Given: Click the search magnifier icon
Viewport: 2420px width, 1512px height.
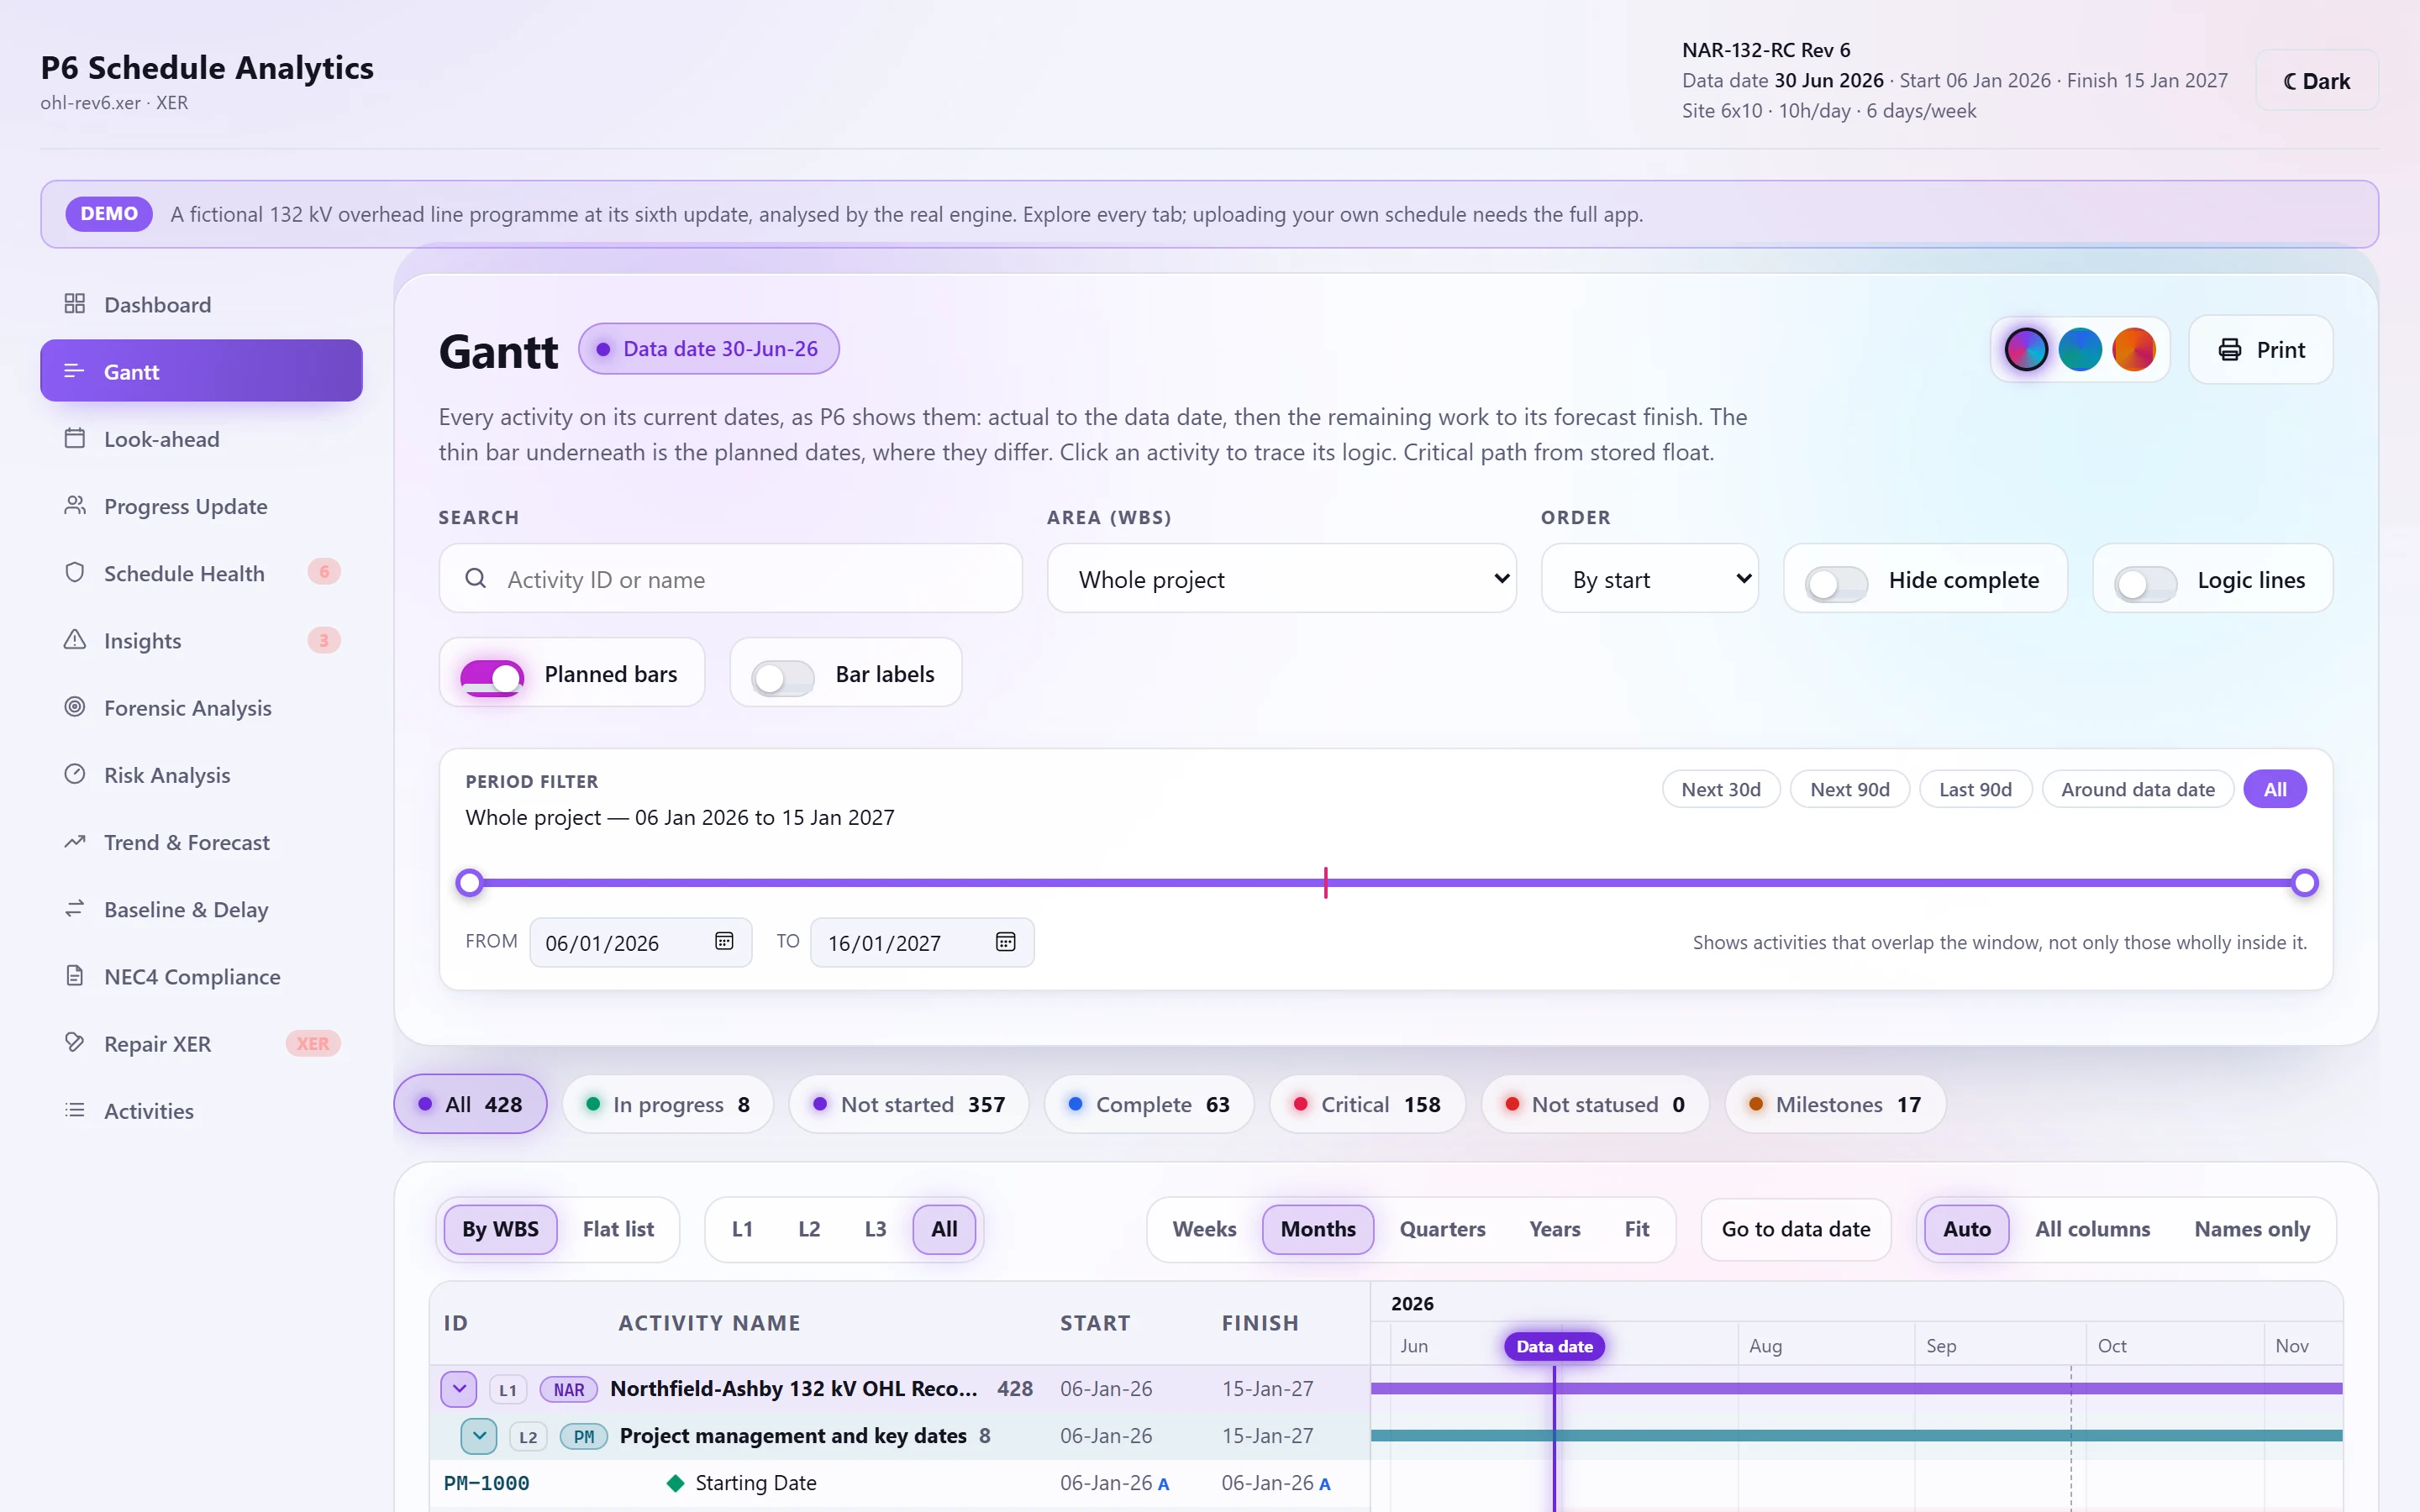Looking at the screenshot, I should pos(476,578).
